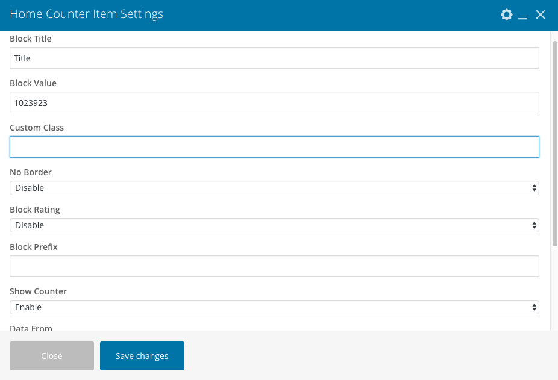The height and width of the screenshot is (380, 558).
Task: Click the Show Counter label text
Action: (x=38, y=291)
